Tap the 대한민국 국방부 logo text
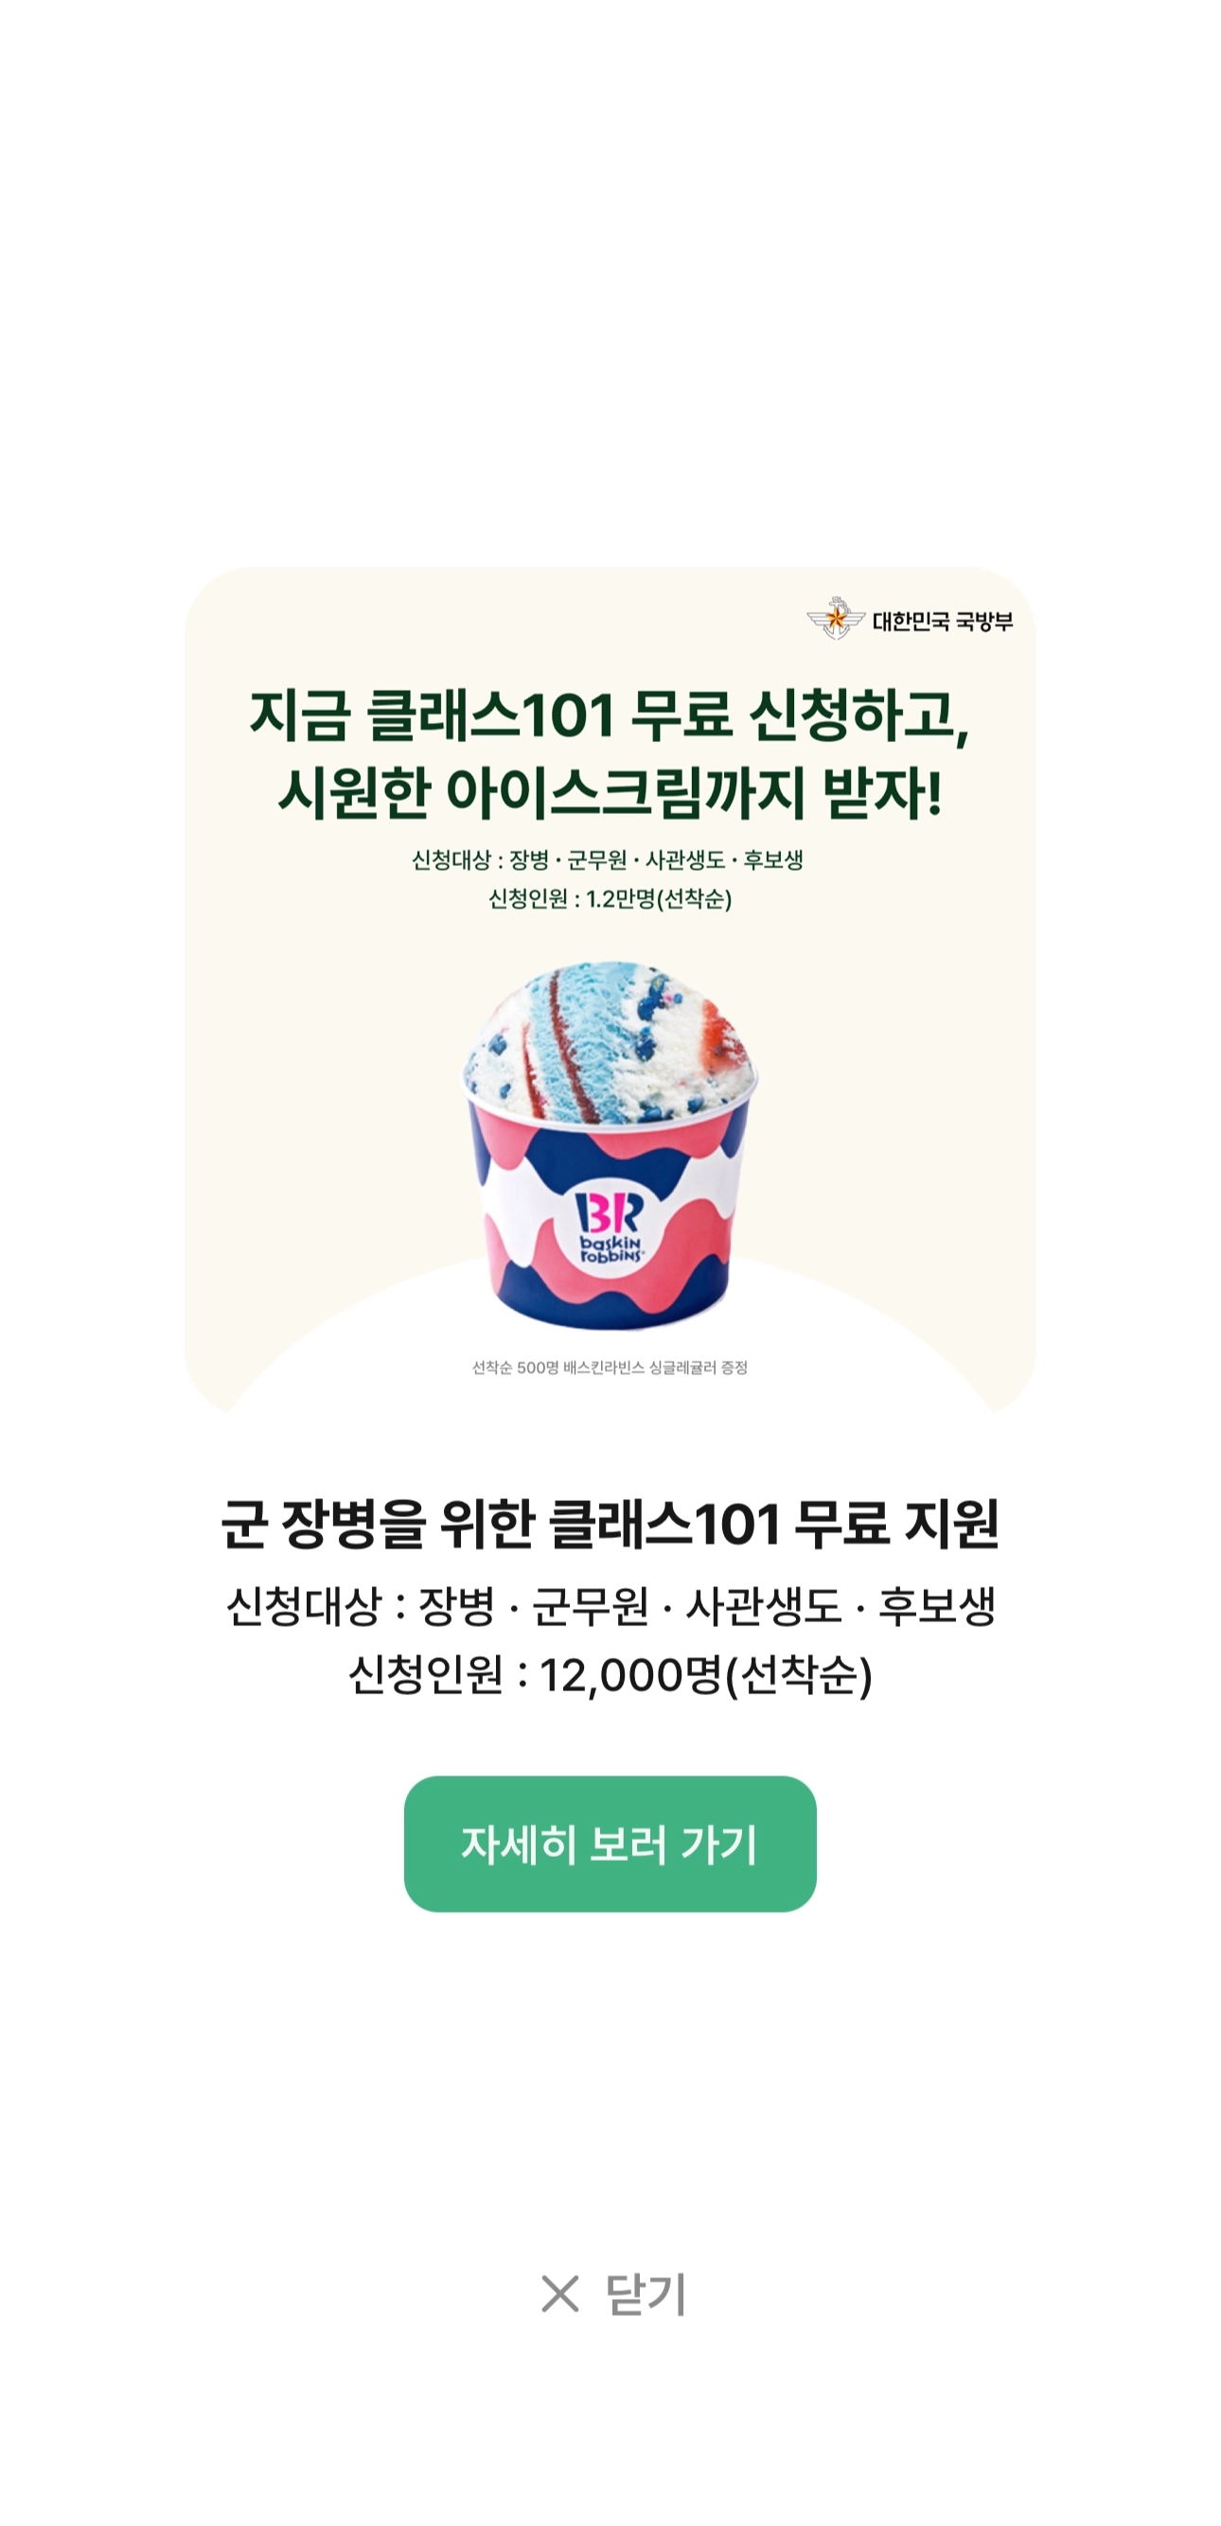The height and width of the screenshot is (2526, 1221). pos(943,621)
